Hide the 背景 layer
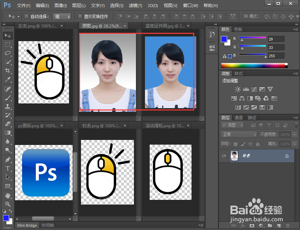This screenshot has height=230, width=300. 224,156
